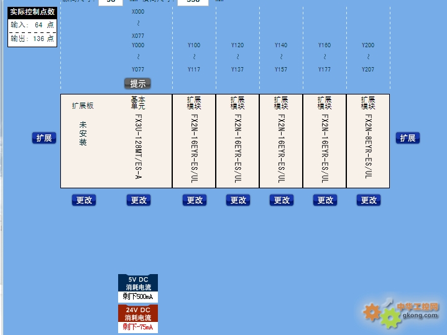447x335 pixels.
Task: Click 更改 under the Y120-Y137 module
Action: click(x=238, y=200)
